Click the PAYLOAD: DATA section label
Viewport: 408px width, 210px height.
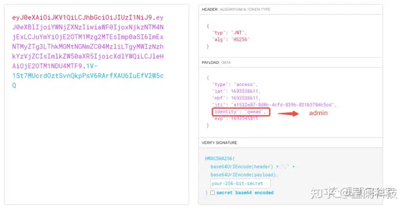216,62
